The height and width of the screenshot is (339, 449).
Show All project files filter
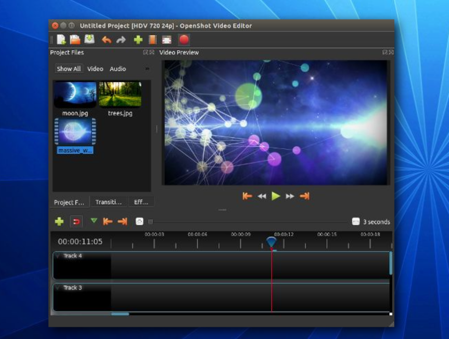[x=69, y=69]
